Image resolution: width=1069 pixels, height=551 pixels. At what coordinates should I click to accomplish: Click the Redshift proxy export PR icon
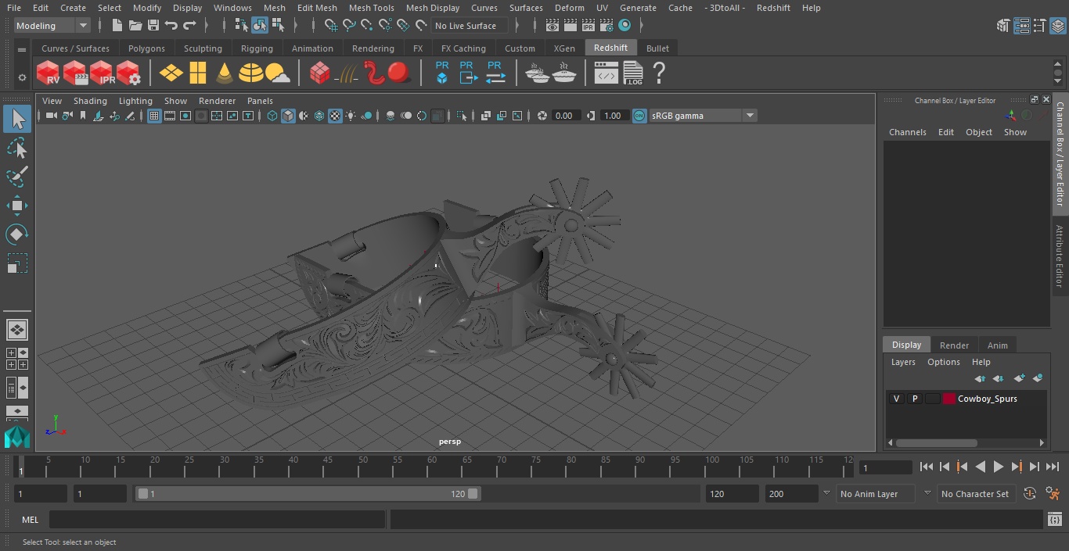click(x=468, y=73)
